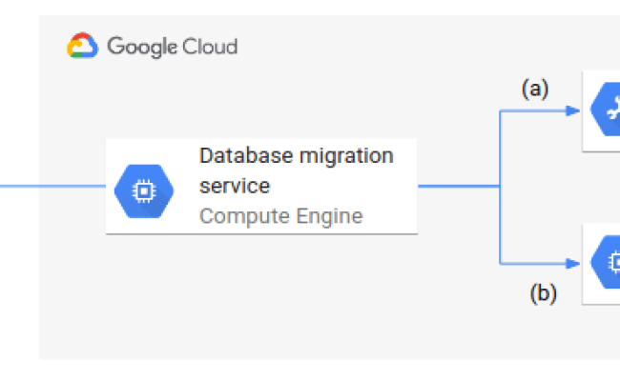Select the partially visible chip icon near (b)

[x=605, y=262]
